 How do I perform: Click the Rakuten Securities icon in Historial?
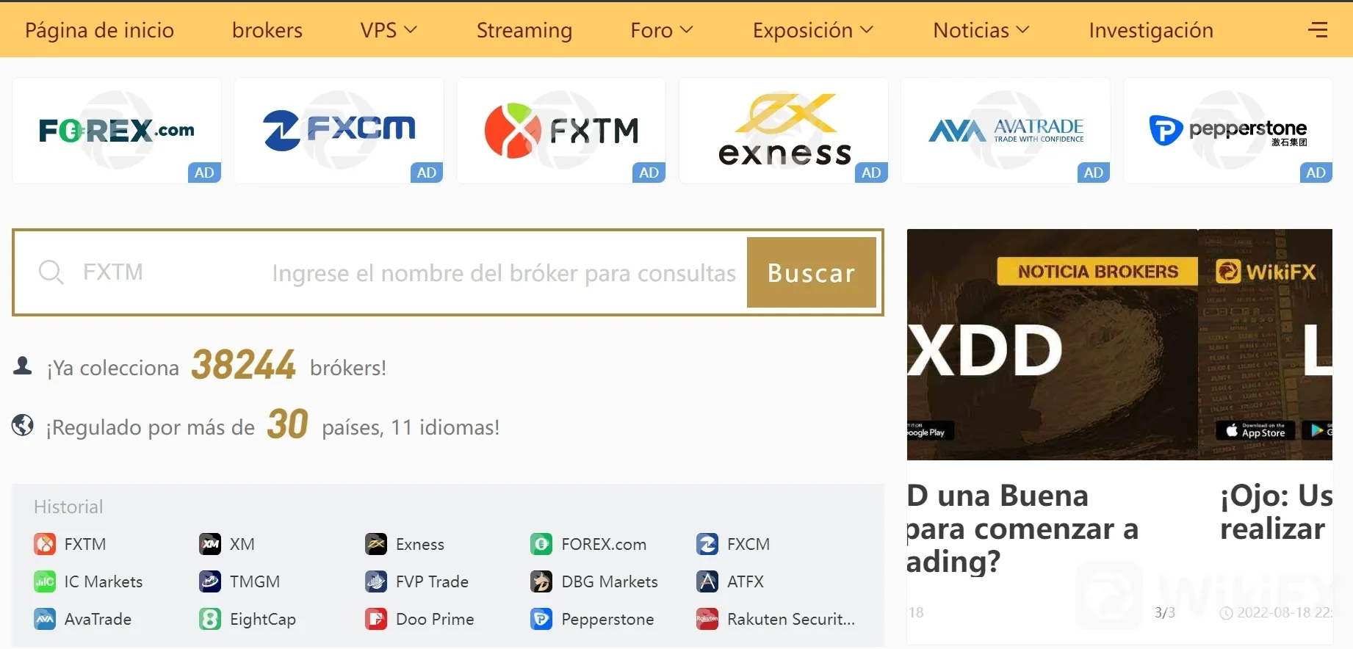pos(707,619)
